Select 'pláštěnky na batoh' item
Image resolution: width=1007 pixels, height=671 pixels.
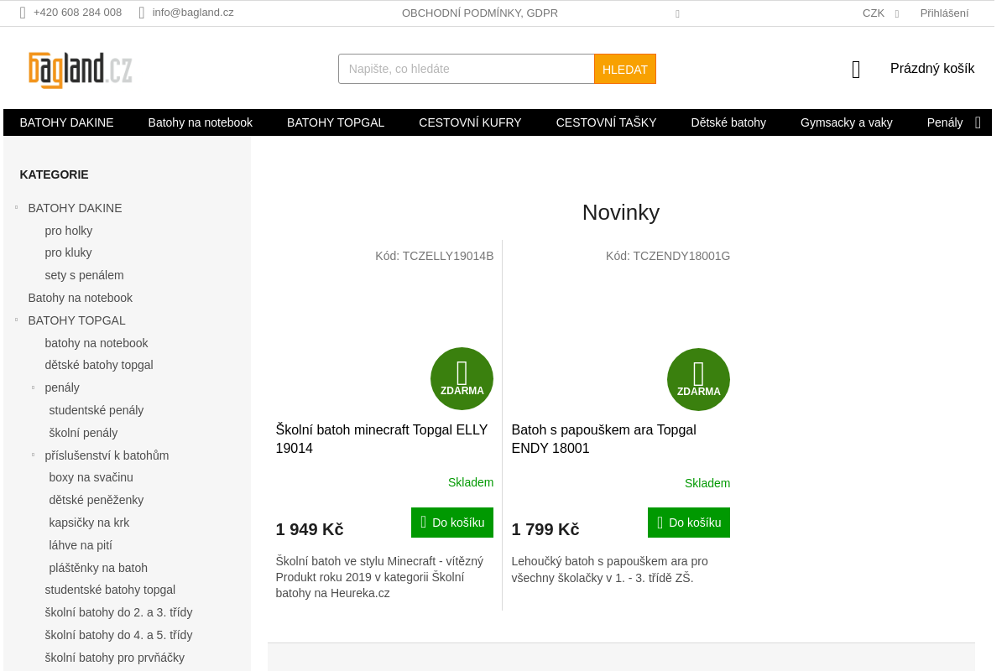(98, 568)
